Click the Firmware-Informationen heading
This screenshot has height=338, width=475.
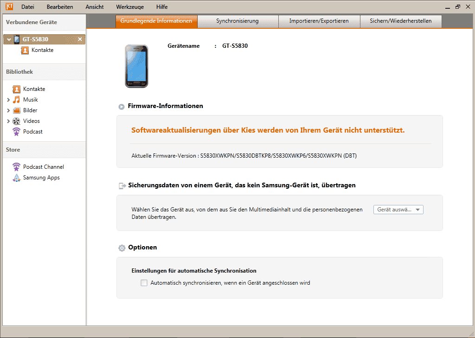[166, 106]
